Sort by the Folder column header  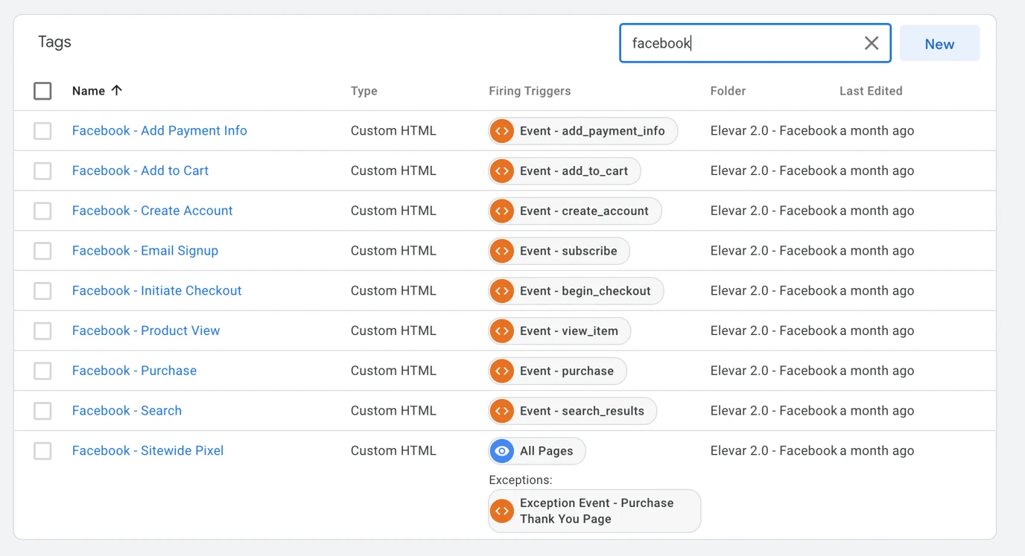tap(727, 91)
